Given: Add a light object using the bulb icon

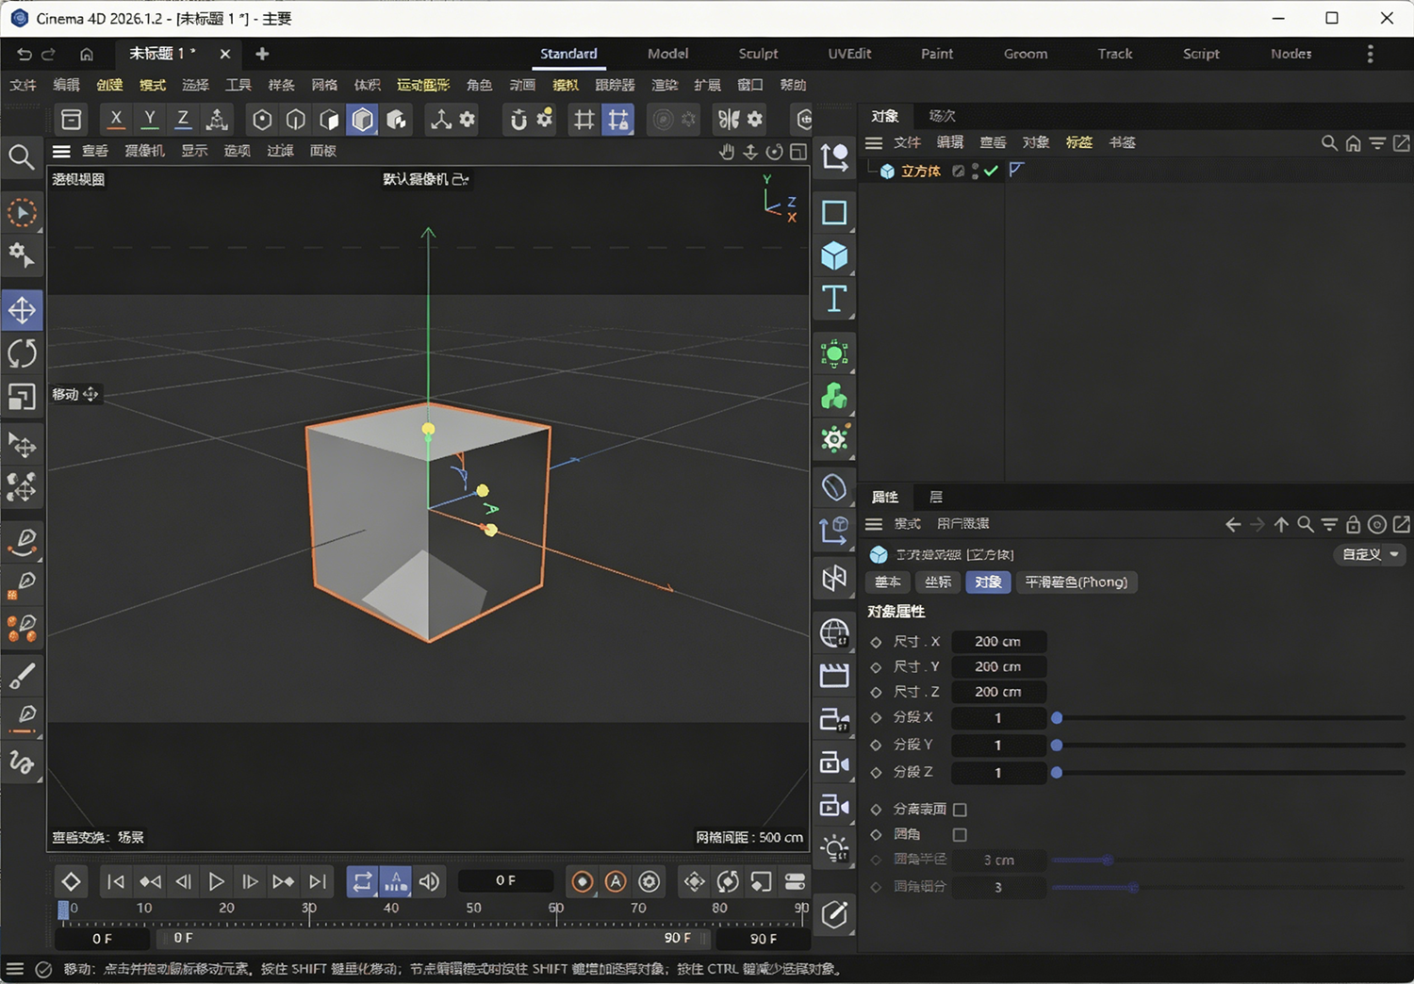Looking at the screenshot, I should click(834, 849).
